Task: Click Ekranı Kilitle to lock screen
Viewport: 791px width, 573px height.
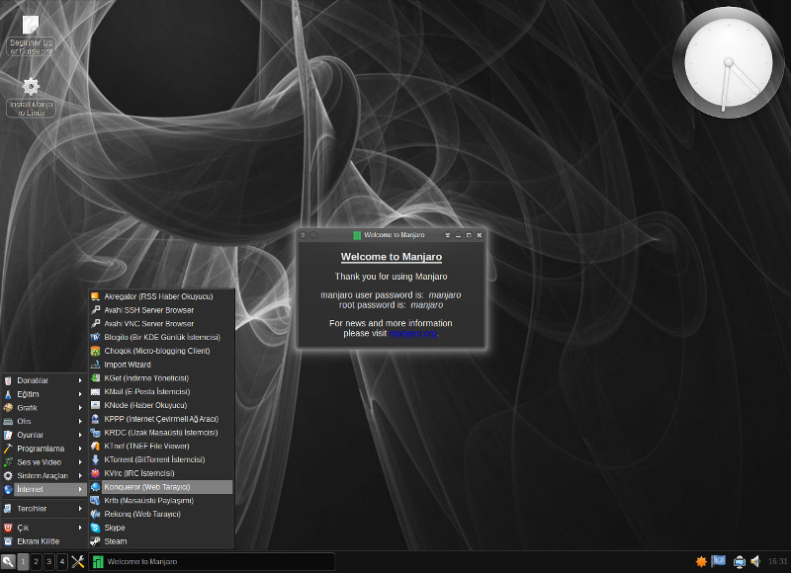Action: pos(39,541)
